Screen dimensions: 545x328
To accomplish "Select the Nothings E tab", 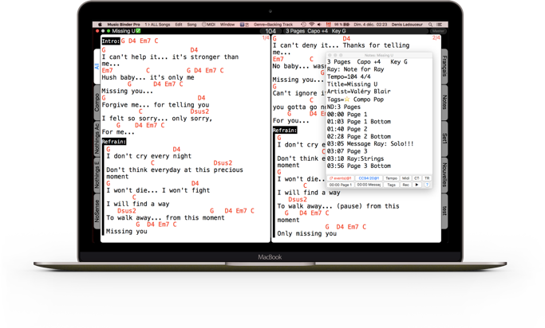I will [97, 175].
